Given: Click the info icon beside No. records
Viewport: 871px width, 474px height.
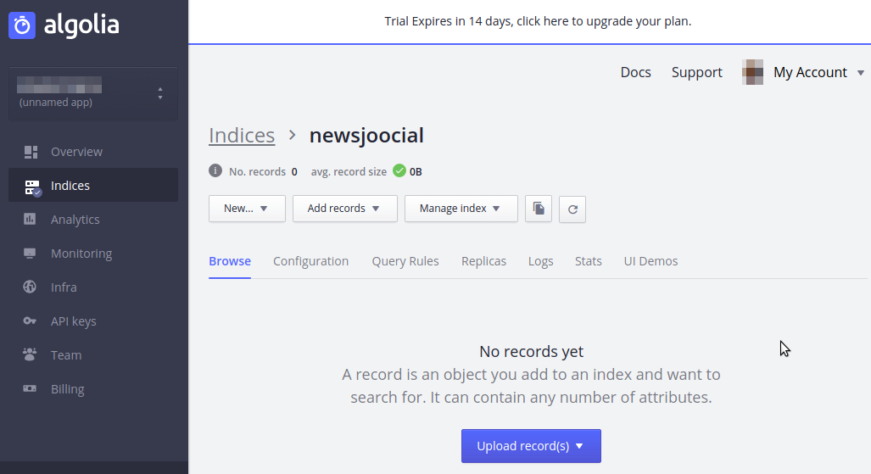Looking at the screenshot, I should pyautogui.click(x=215, y=170).
